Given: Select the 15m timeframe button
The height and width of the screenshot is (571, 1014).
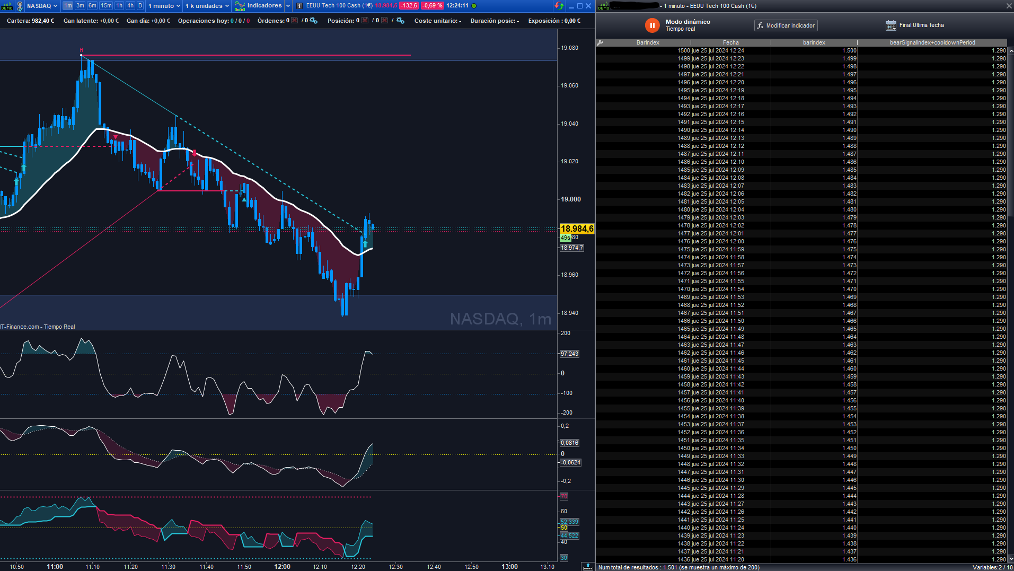Looking at the screenshot, I should 106,6.
